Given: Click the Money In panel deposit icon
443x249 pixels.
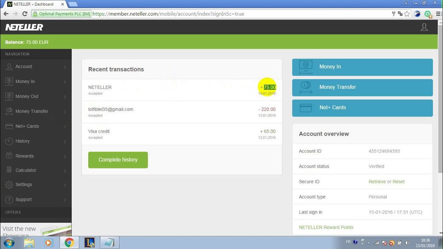Looking at the screenshot, I should 306,67.
